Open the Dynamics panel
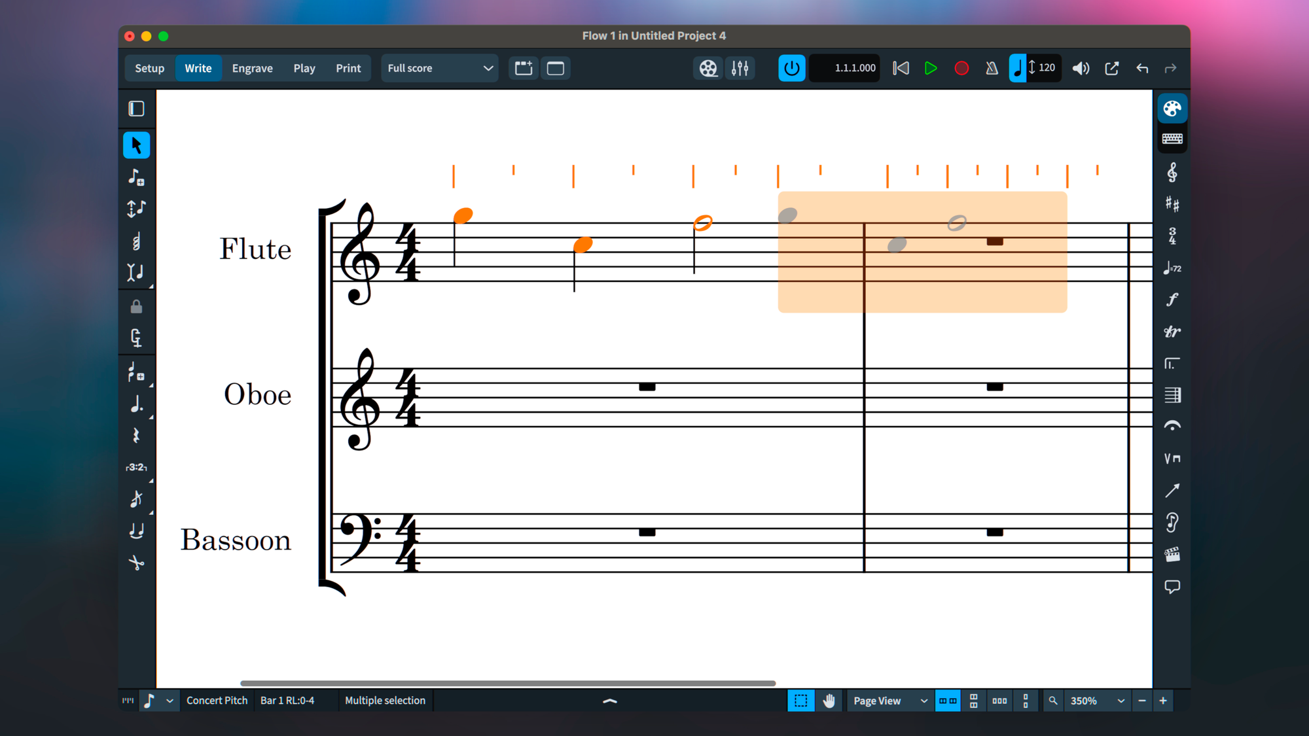Viewport: 1309px width, 736px height. [1172, 300]
